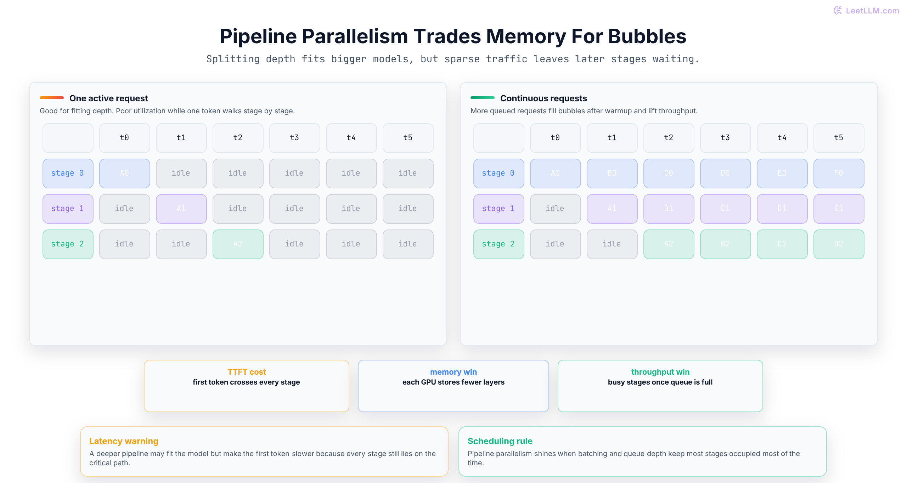Click the B1 cell
Image resolution: width=907 pixels, height=483 pixels.
pos(669,209)
